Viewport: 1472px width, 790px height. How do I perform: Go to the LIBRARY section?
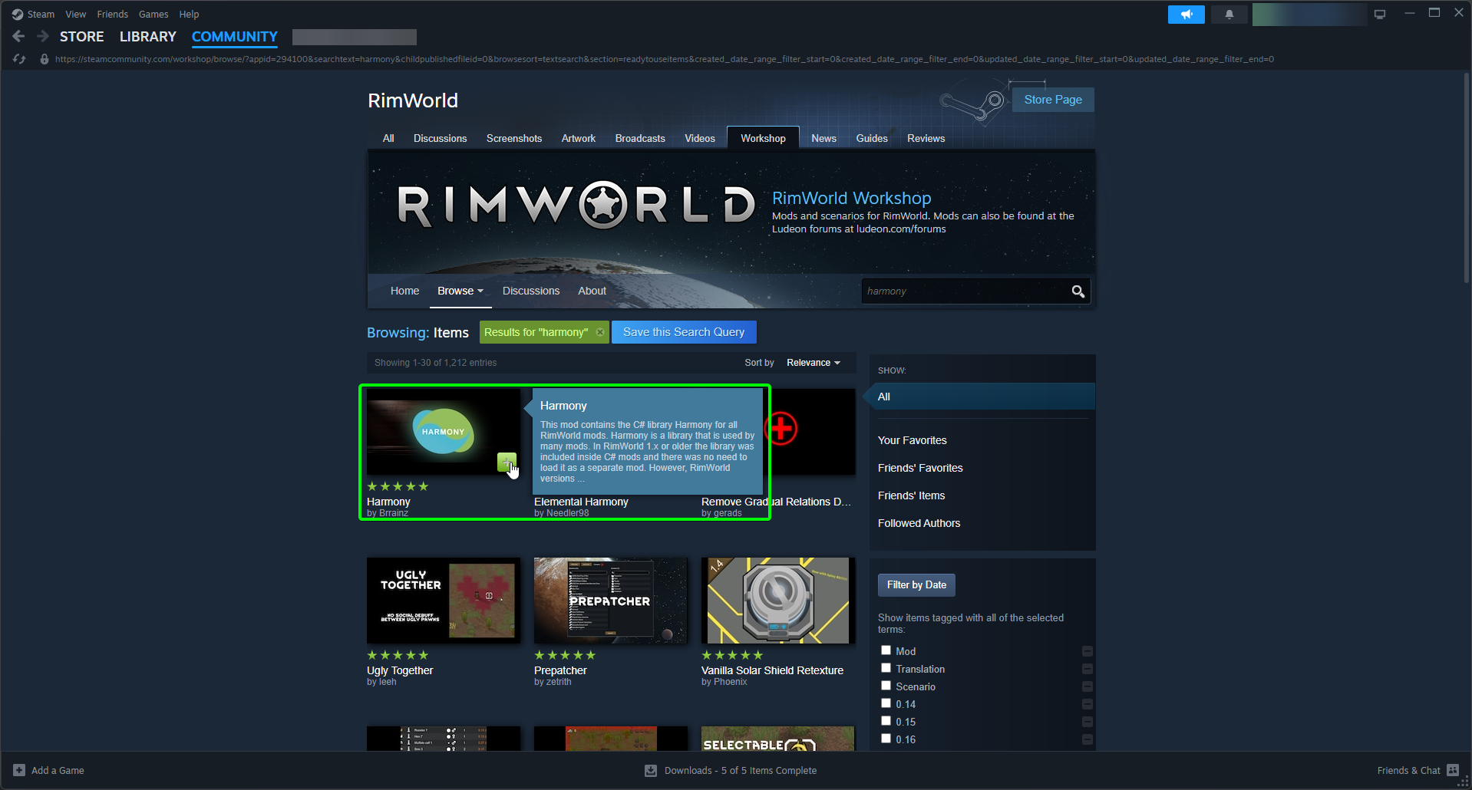(148, 37)
